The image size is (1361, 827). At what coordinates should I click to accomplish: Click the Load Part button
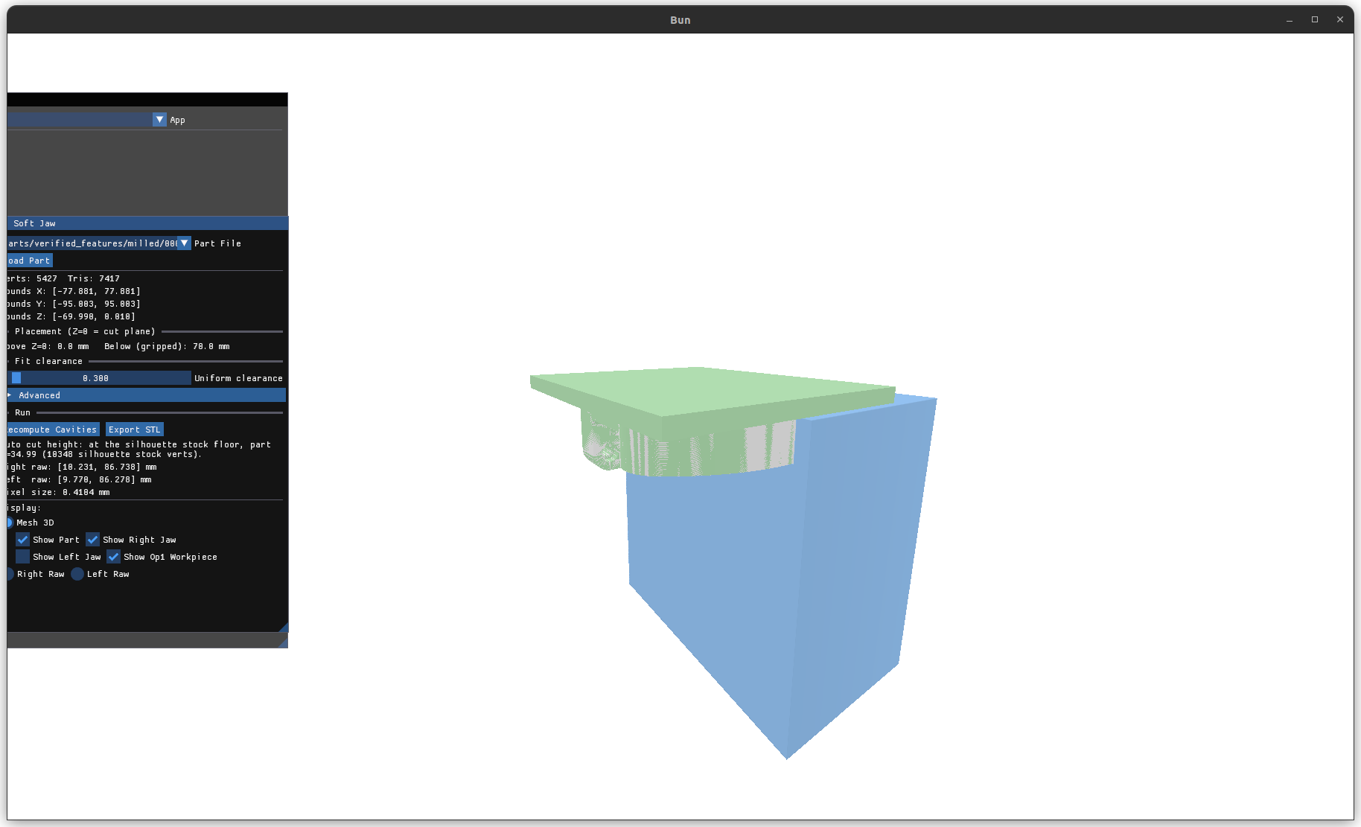point(30,261)
